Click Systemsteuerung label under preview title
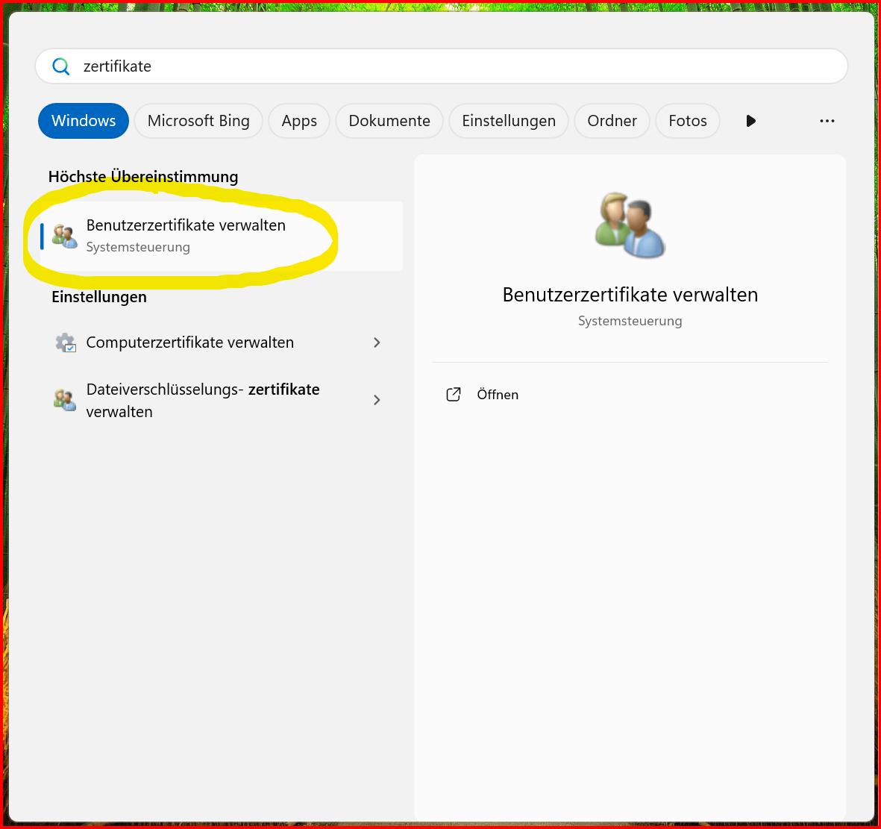Viewport: 881px width, 829px height. [630, 321]
